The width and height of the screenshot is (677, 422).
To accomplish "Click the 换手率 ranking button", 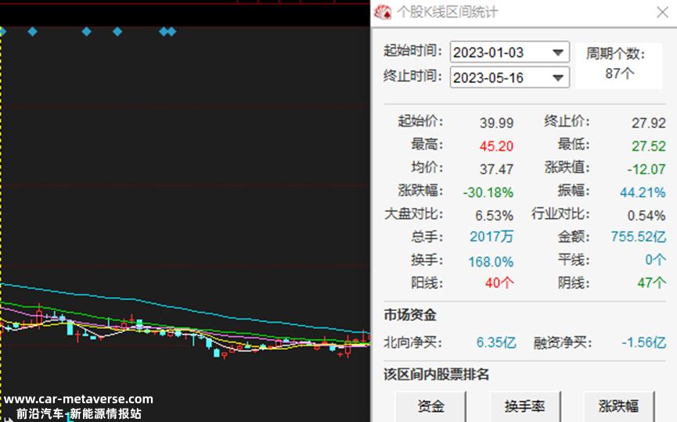I will click(x=525, y=406).
